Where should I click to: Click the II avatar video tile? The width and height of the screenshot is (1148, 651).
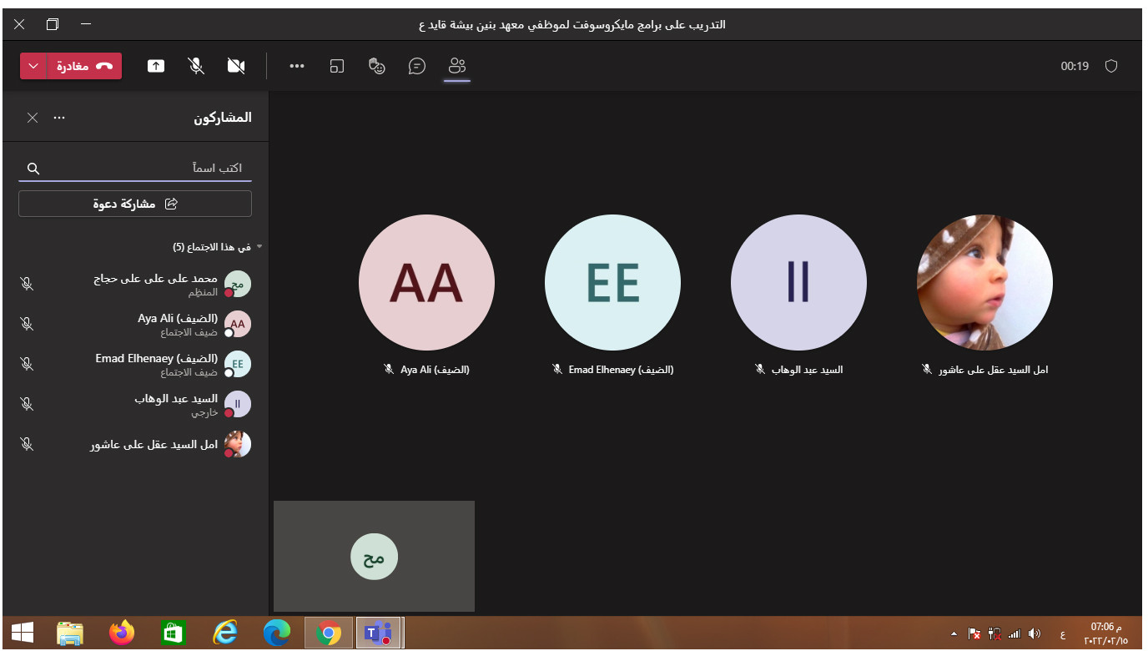tap(798, 282)
